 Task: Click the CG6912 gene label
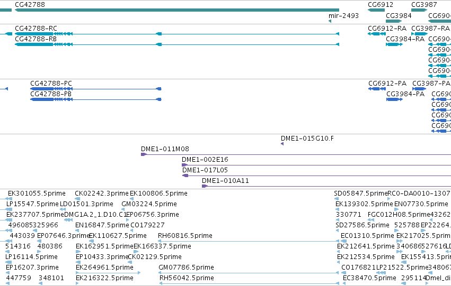click(381, 5)
